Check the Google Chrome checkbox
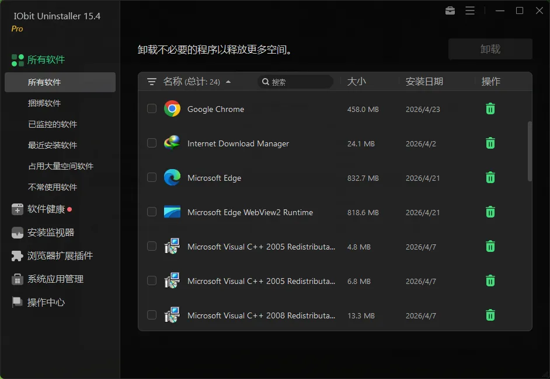Screen dimensions: 550x379 [x=152, y=108]
